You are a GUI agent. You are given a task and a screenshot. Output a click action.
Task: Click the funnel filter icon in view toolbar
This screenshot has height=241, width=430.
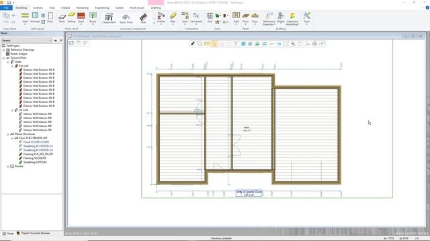[x=236, y=44]
